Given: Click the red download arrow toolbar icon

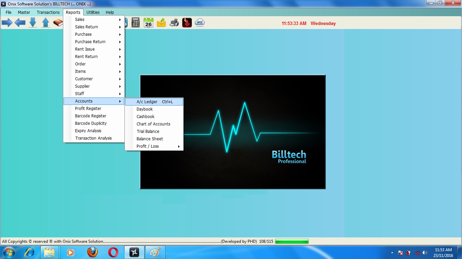Looking at the screenshot, I should pyautogui.click(x=187, y=23).
